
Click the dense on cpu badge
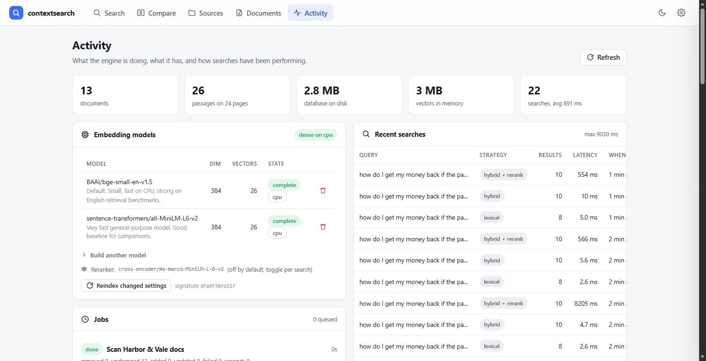click(316, 135)
